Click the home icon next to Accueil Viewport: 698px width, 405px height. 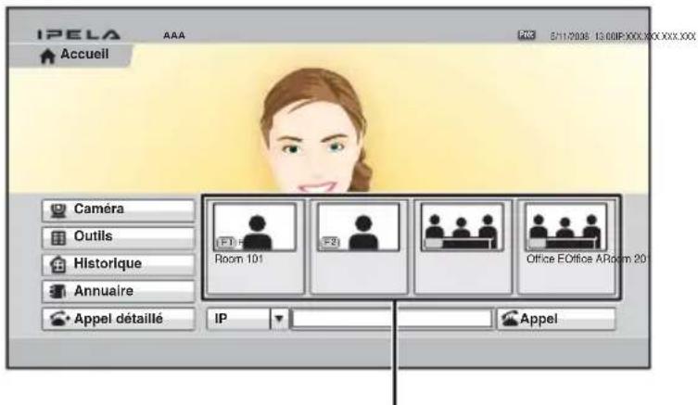point(47,57)
